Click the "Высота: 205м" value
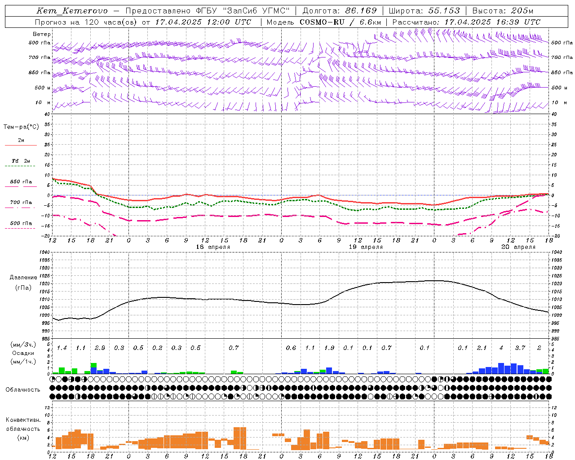 (x=503, y=11)
